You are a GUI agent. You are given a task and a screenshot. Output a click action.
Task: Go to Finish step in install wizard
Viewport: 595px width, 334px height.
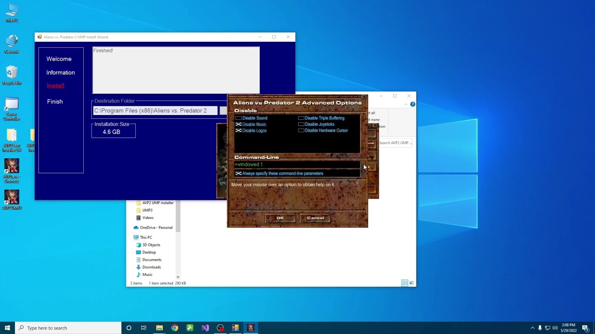tap(55, 102)
